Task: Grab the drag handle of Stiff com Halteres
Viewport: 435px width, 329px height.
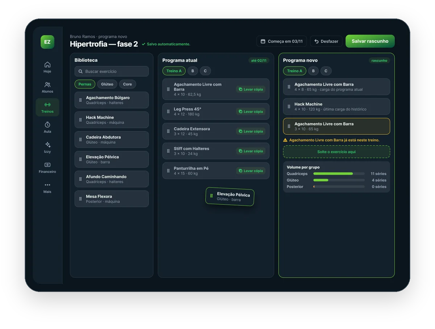Action: 168,151
